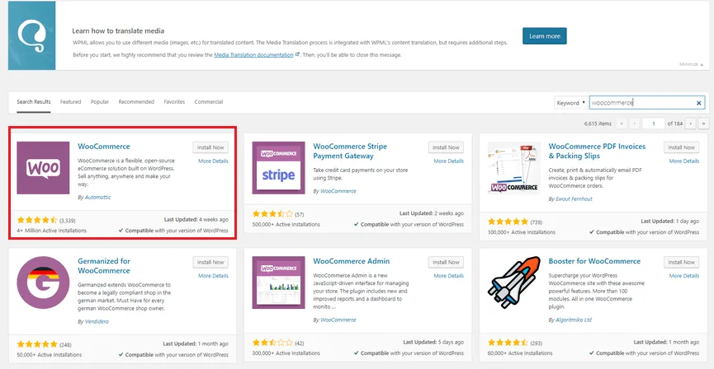Open the Commercial plugins tab
Image resolution: width=714 pixels, height=369 pixels.
pos(209,102)
